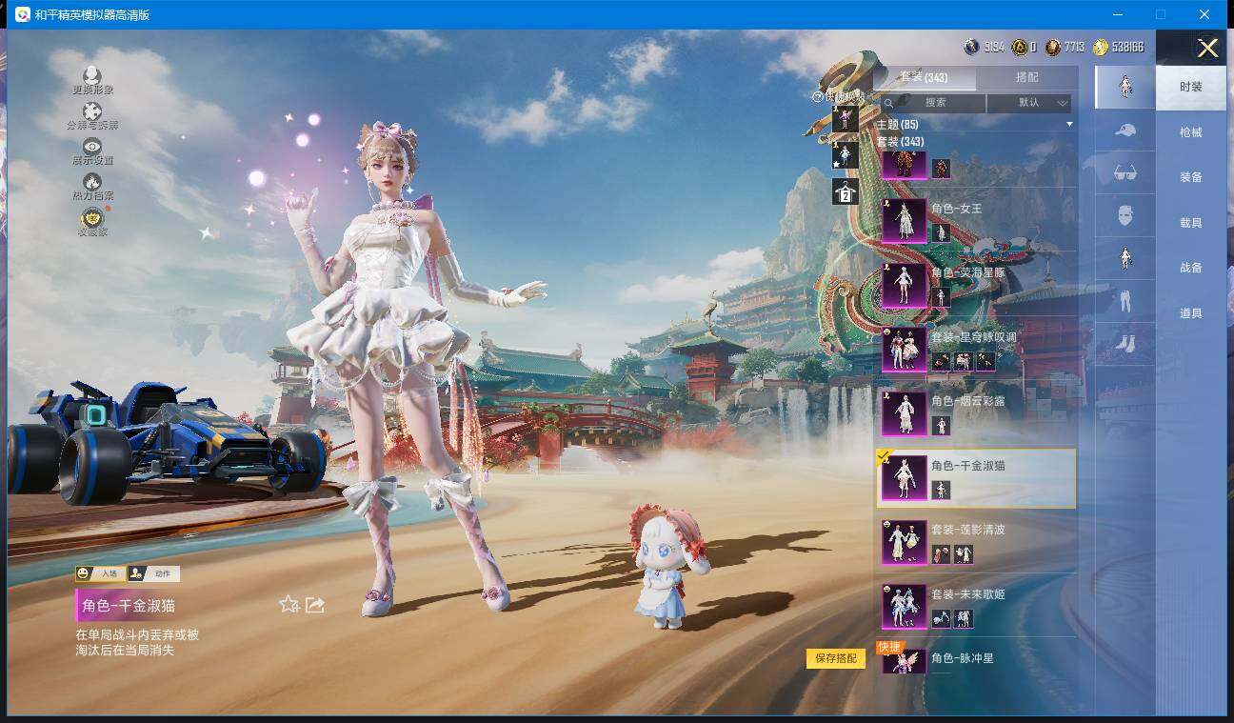Select the hat category icon in sidebar

pyautogui.click(x=1125, y=131)
